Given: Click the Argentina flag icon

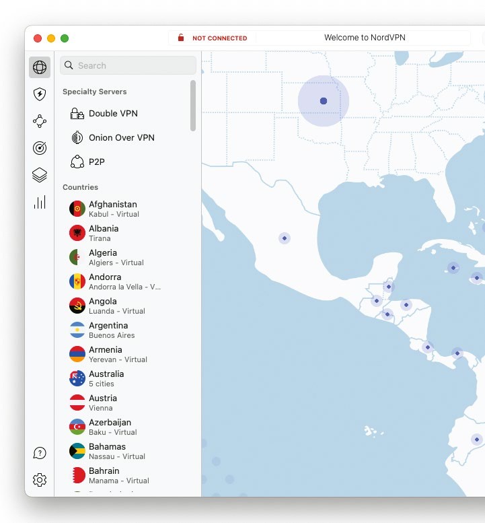Looking at the screenshot, I should coord(77,330).
